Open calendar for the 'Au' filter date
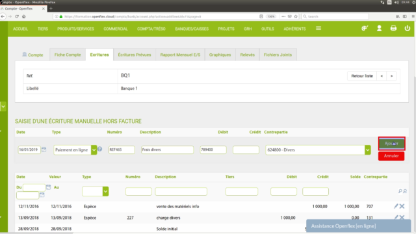Viewport: 416px width, 234px height. [x=42, y=195]
